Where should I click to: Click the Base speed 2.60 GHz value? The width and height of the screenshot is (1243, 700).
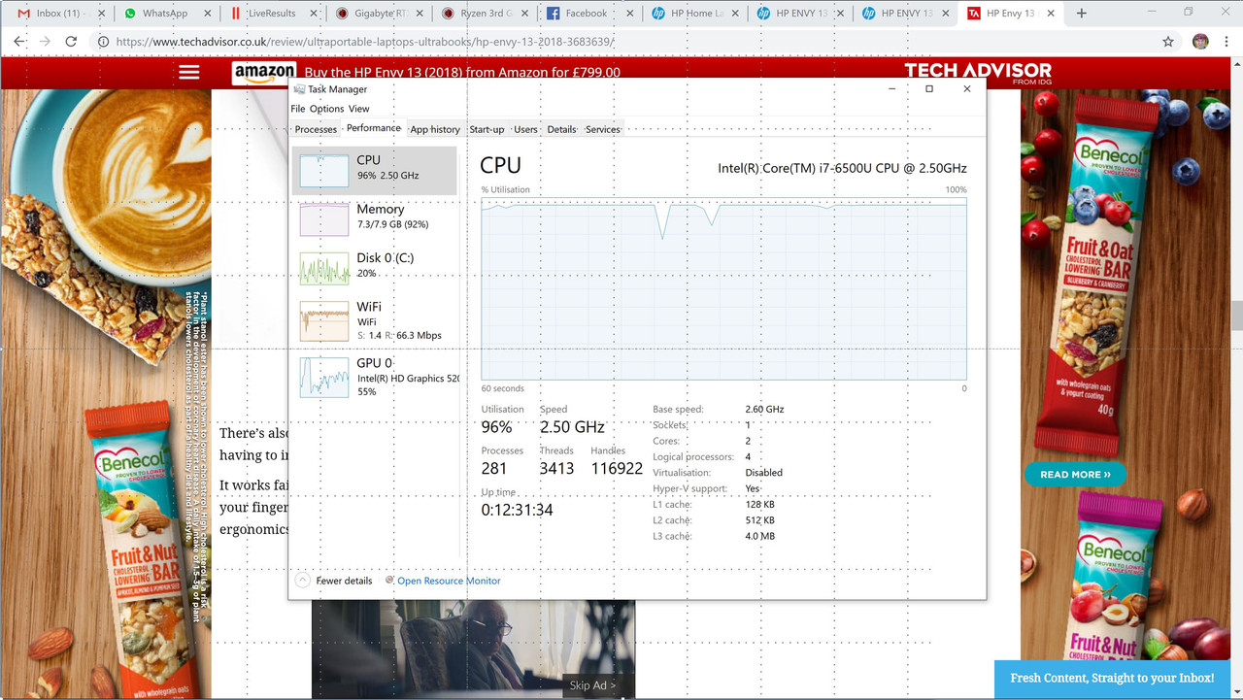[764, 410]
